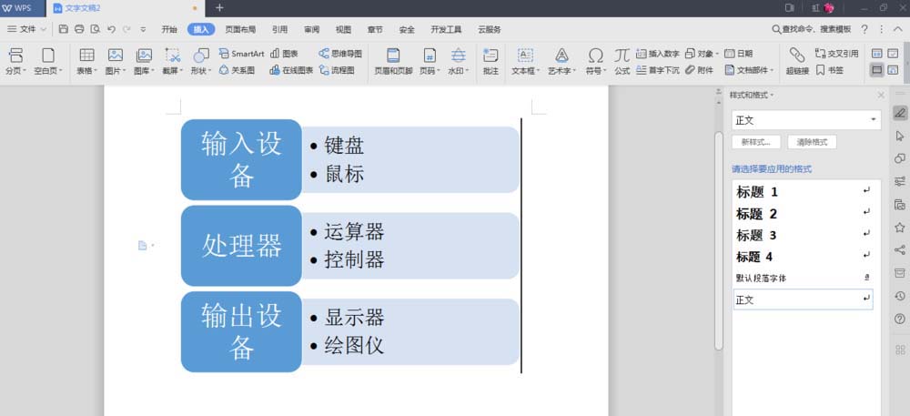Image resolution: width=910 pixels, height=416 pixels.
Task: Switch to the 引用 tab
Action: coord(279,30)
